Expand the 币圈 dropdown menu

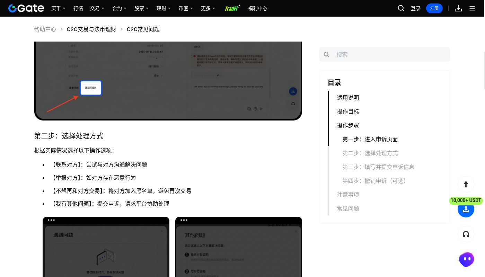click(x=186, y=8)
